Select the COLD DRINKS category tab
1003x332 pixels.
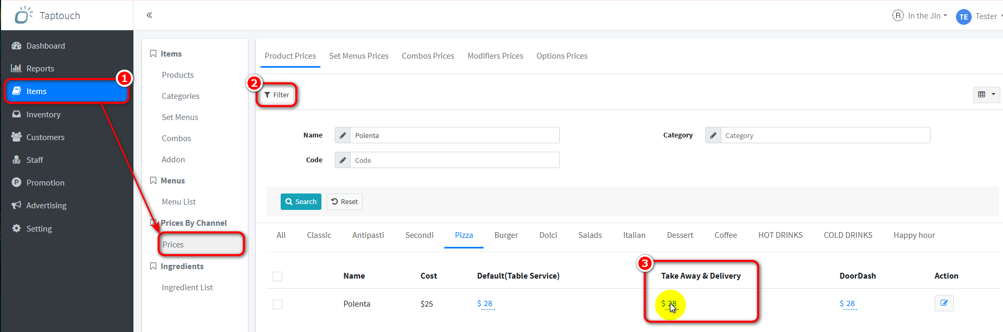coord(848,235)
